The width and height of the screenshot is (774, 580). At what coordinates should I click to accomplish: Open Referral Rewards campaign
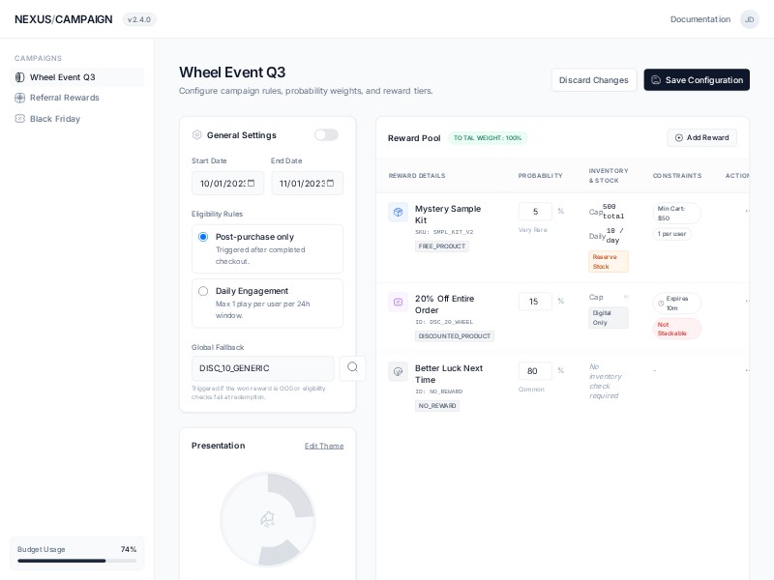(x=77, y=98)
